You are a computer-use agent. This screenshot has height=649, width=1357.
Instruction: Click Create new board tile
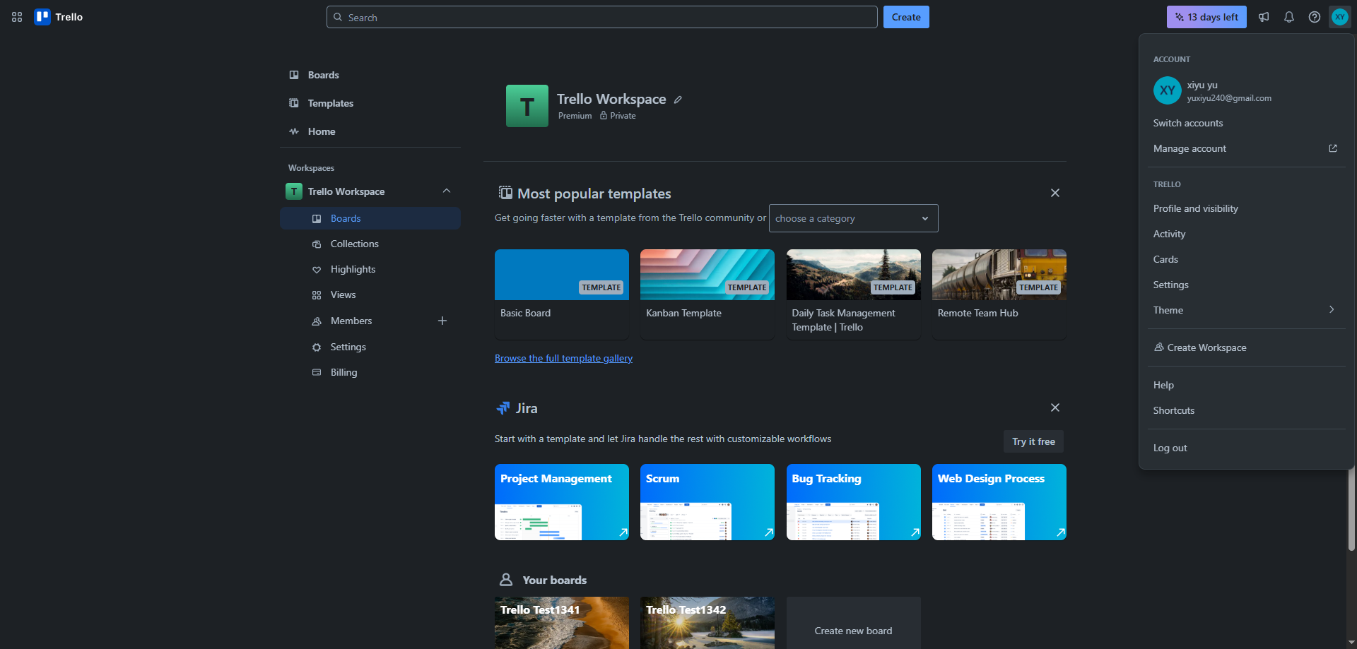pos(853,623)
